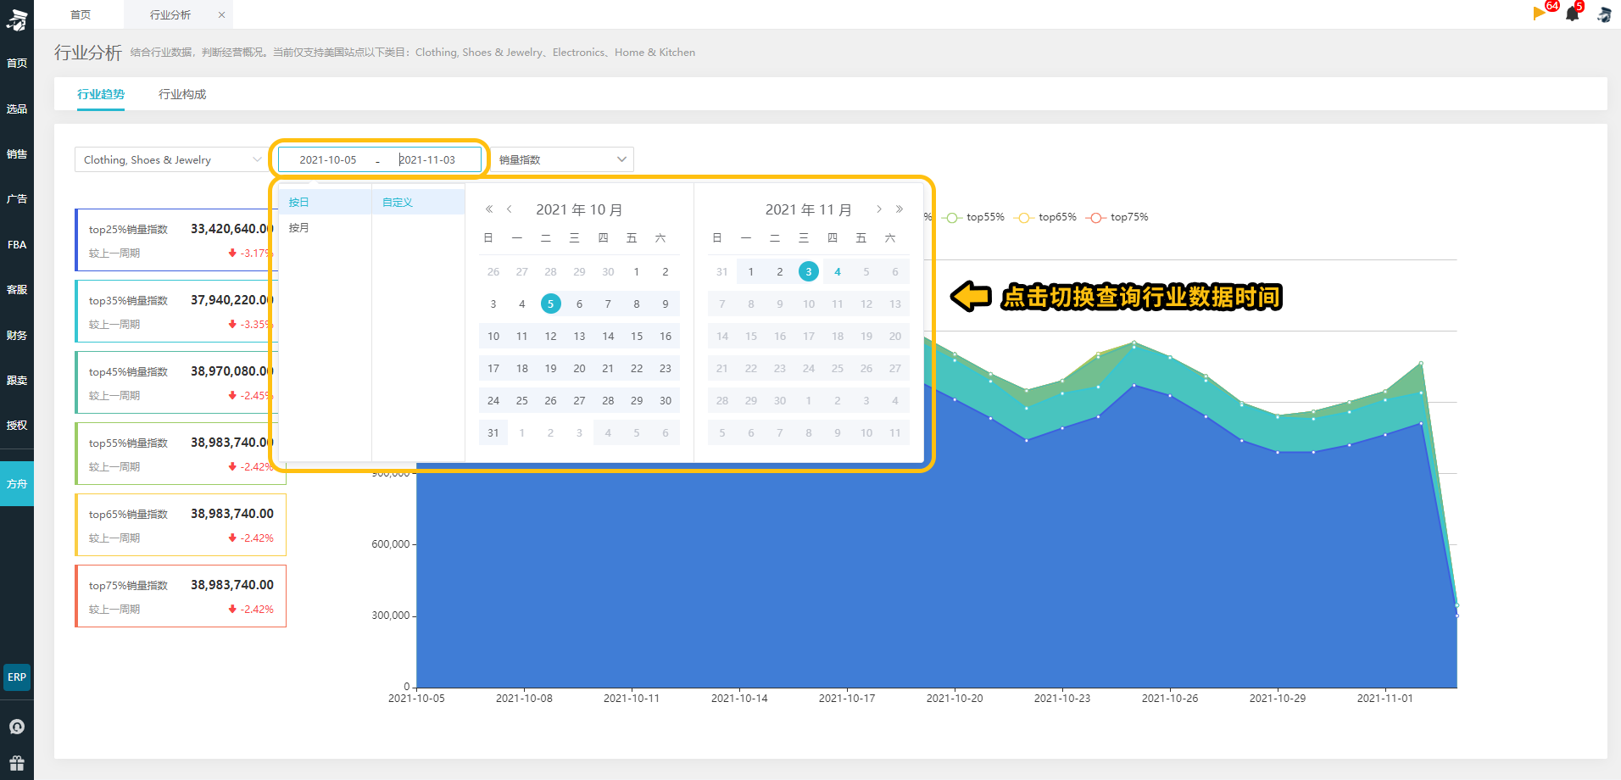
Task: Open the 首页 sidebar item
Action: point(17,64)
